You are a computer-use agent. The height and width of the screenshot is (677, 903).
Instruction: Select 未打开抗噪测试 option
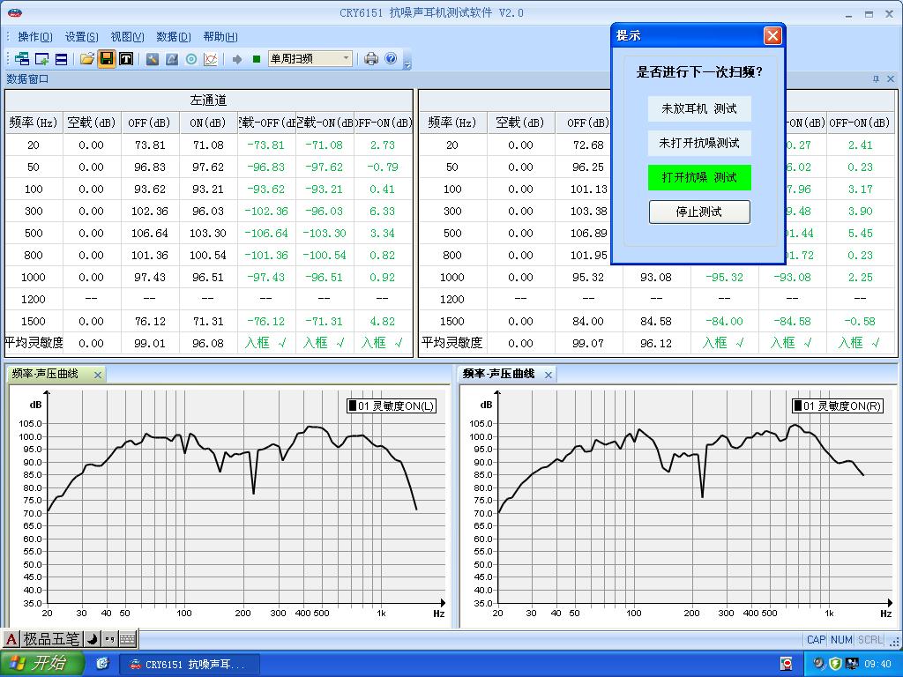(x=699, y=143)
